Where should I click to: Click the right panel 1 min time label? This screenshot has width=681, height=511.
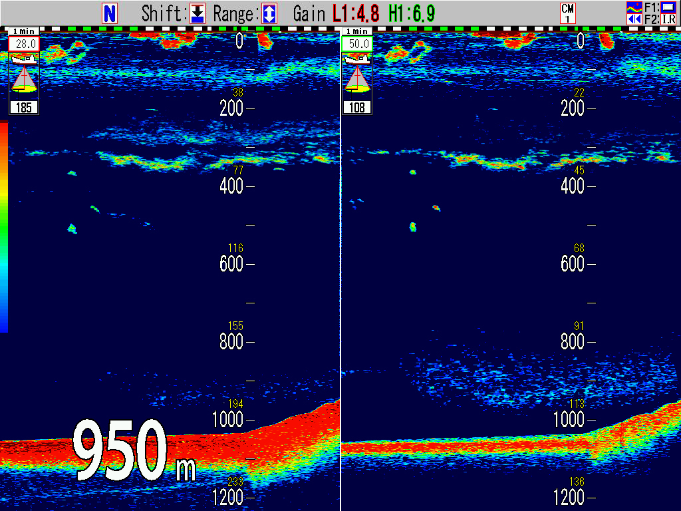tap(358, 31)
